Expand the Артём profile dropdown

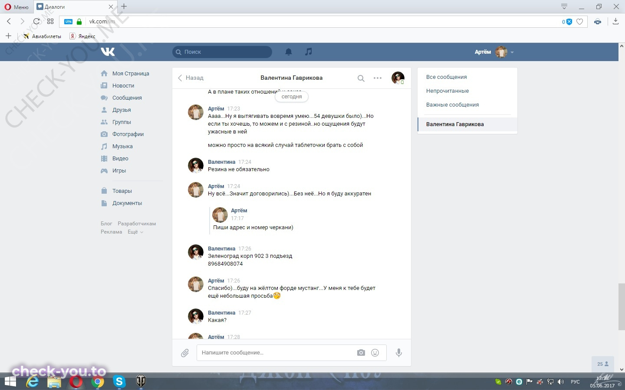(494, 52)
